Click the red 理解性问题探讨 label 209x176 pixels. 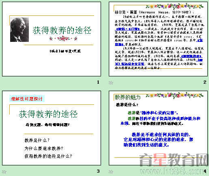click(27, 99)
